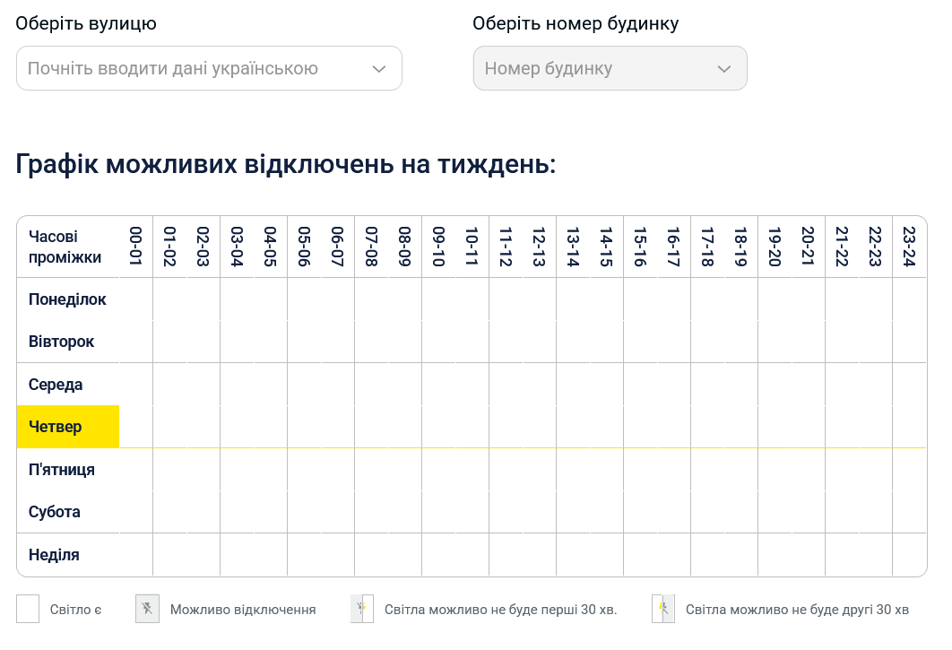Image resolution: width=952 pixels, height=650 pixels.
Task: Open the street selection dropdown
Action: click(x=208, y=68)
